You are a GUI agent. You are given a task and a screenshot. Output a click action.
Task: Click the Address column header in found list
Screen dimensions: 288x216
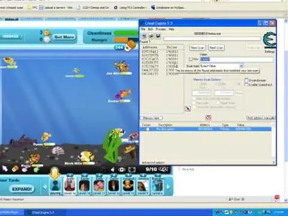(149, 47)
